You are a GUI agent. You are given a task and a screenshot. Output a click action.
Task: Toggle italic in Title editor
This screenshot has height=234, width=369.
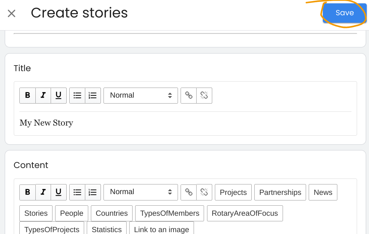point(43,95)
